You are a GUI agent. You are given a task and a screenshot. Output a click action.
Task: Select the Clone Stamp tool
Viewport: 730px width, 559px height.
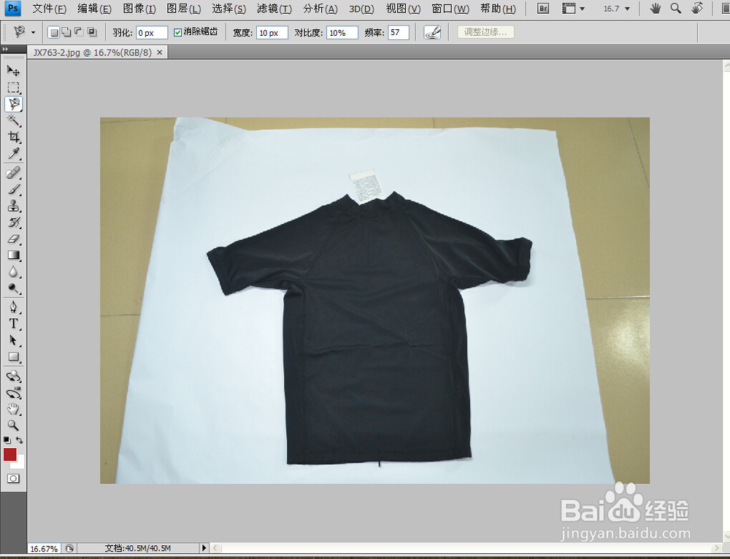13,206
